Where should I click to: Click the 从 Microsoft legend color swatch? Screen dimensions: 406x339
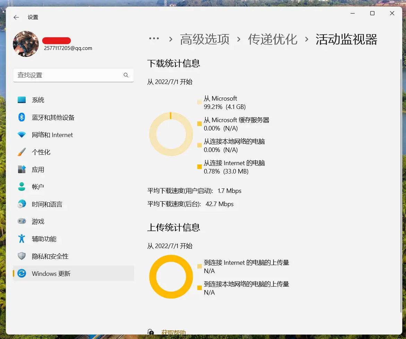[199, 102]
